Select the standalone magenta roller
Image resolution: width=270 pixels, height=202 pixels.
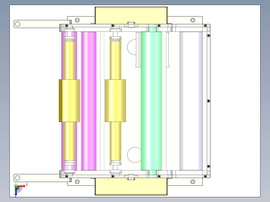coord(89,101)
